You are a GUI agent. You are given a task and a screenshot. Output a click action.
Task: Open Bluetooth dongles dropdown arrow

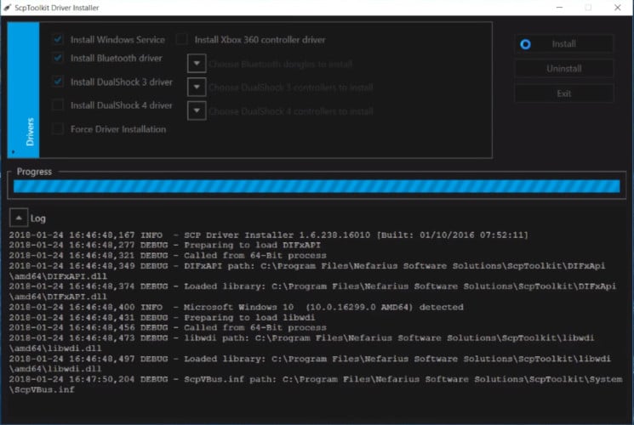(197, 64)
